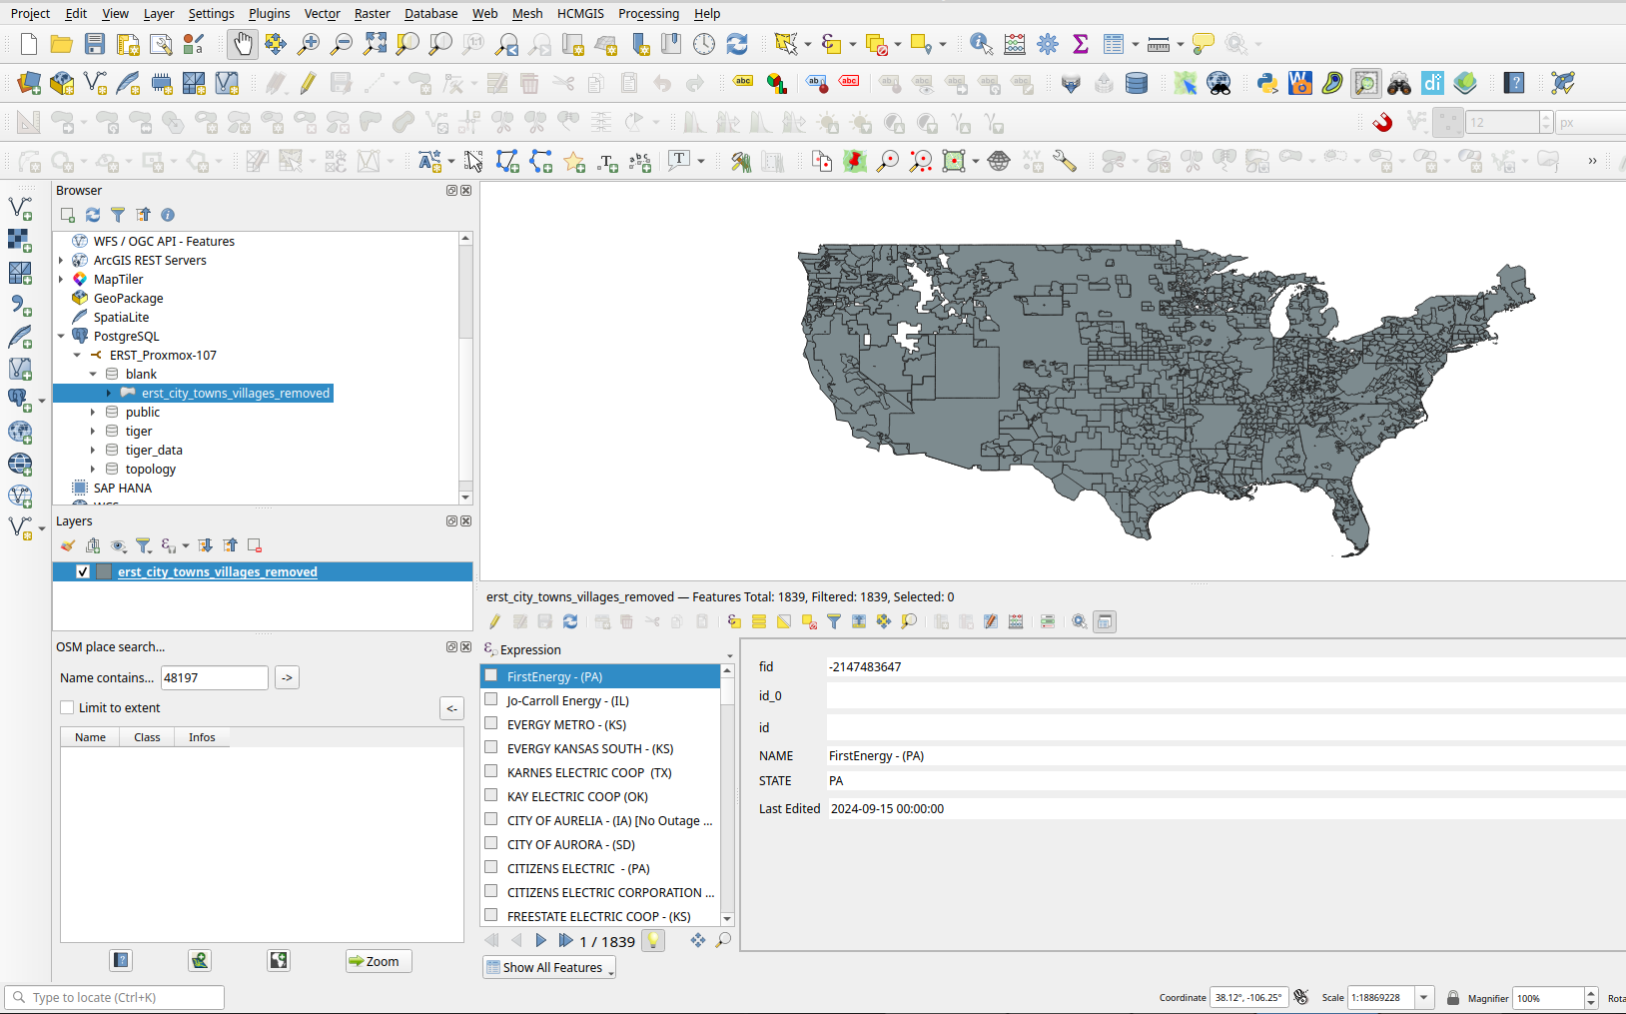The image size is (1626, 1014).
Task: Click the attribute table filter funnel icon
Action: click(x=834, y=621)
